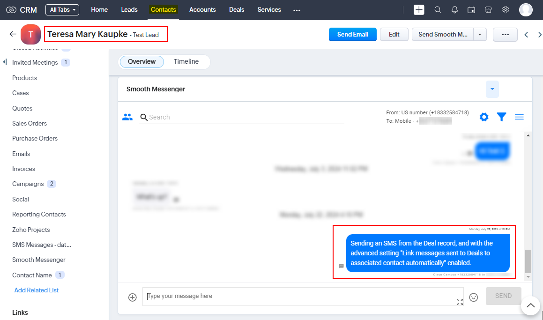The width and height of the screenshot is (543, 320).
Task: Open the Cases related list
Action: pos(21,93)
